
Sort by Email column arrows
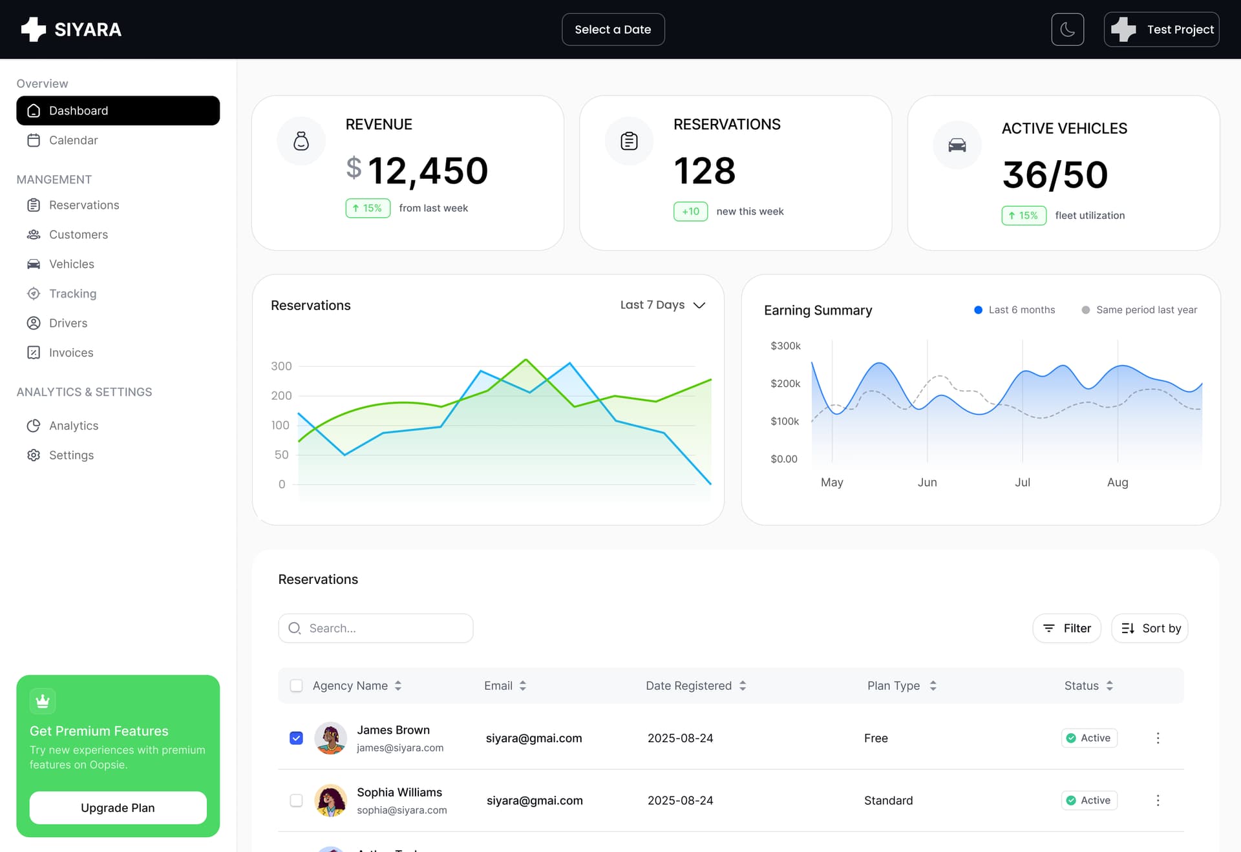pos(523,685)
